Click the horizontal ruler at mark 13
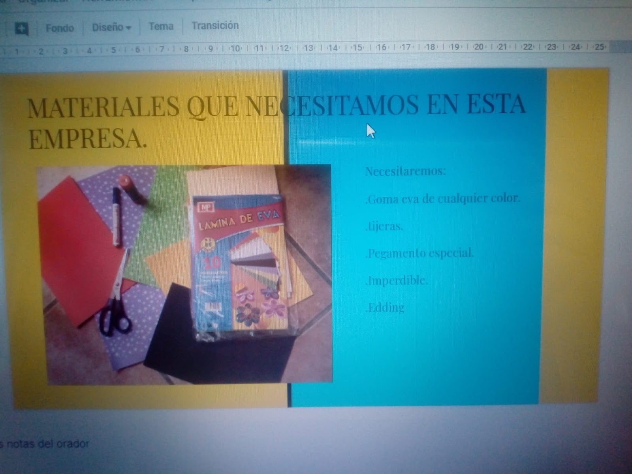 pyautogui.click(x=309, y=48)
